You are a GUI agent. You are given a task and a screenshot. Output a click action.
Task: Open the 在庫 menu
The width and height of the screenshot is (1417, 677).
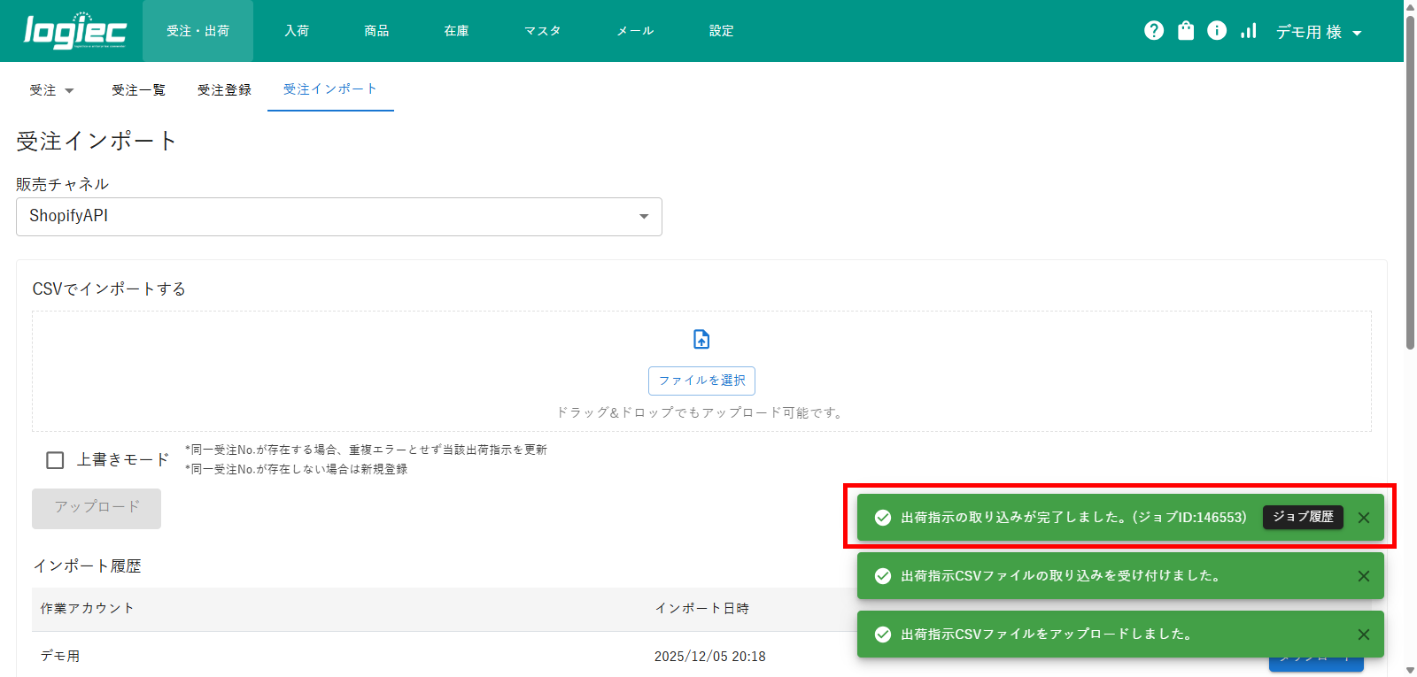[x=456, y=31]
